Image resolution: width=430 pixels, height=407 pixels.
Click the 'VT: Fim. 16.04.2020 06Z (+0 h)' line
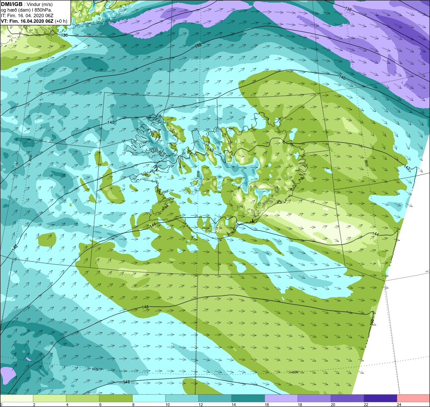pos(34,21)
